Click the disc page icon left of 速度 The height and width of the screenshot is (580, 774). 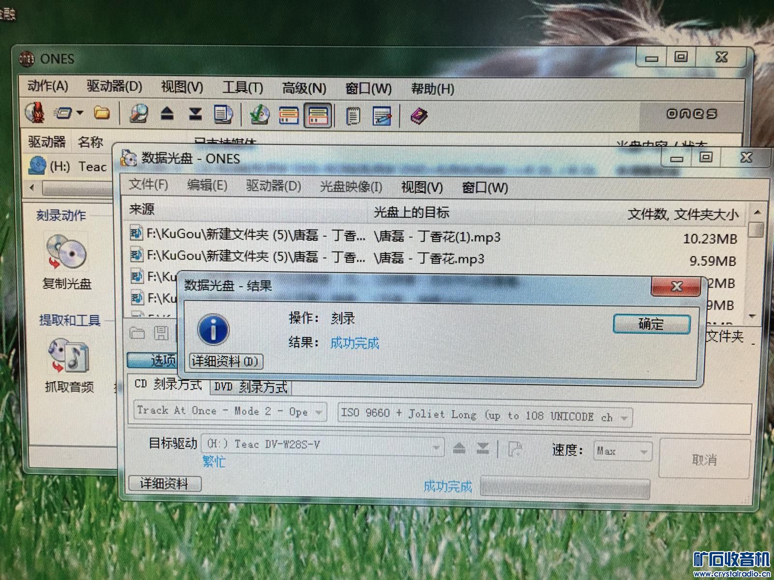coord(516,449)
